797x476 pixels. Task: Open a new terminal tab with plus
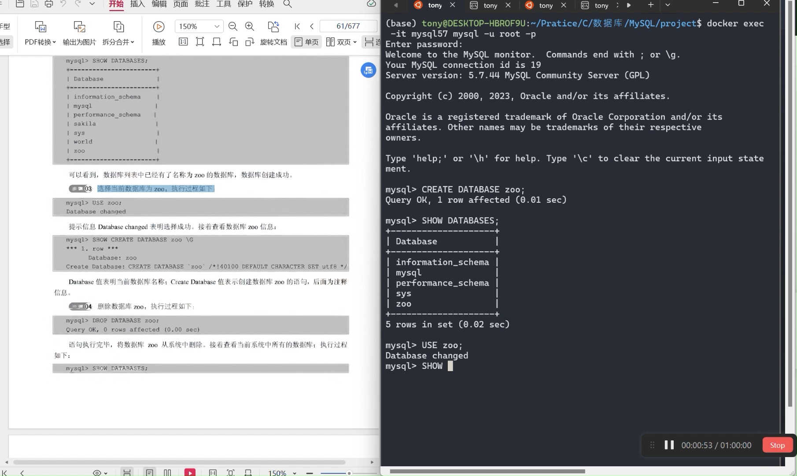tap(651, 5)
